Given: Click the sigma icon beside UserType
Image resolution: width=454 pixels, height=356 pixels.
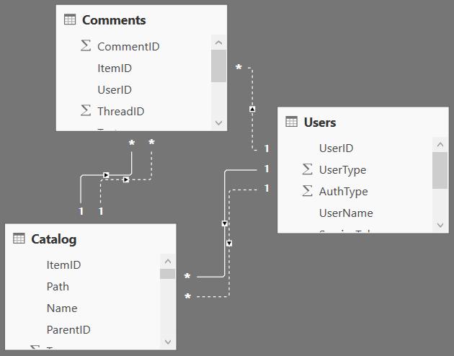Looking at the screenshot, I should coord(307,169).
